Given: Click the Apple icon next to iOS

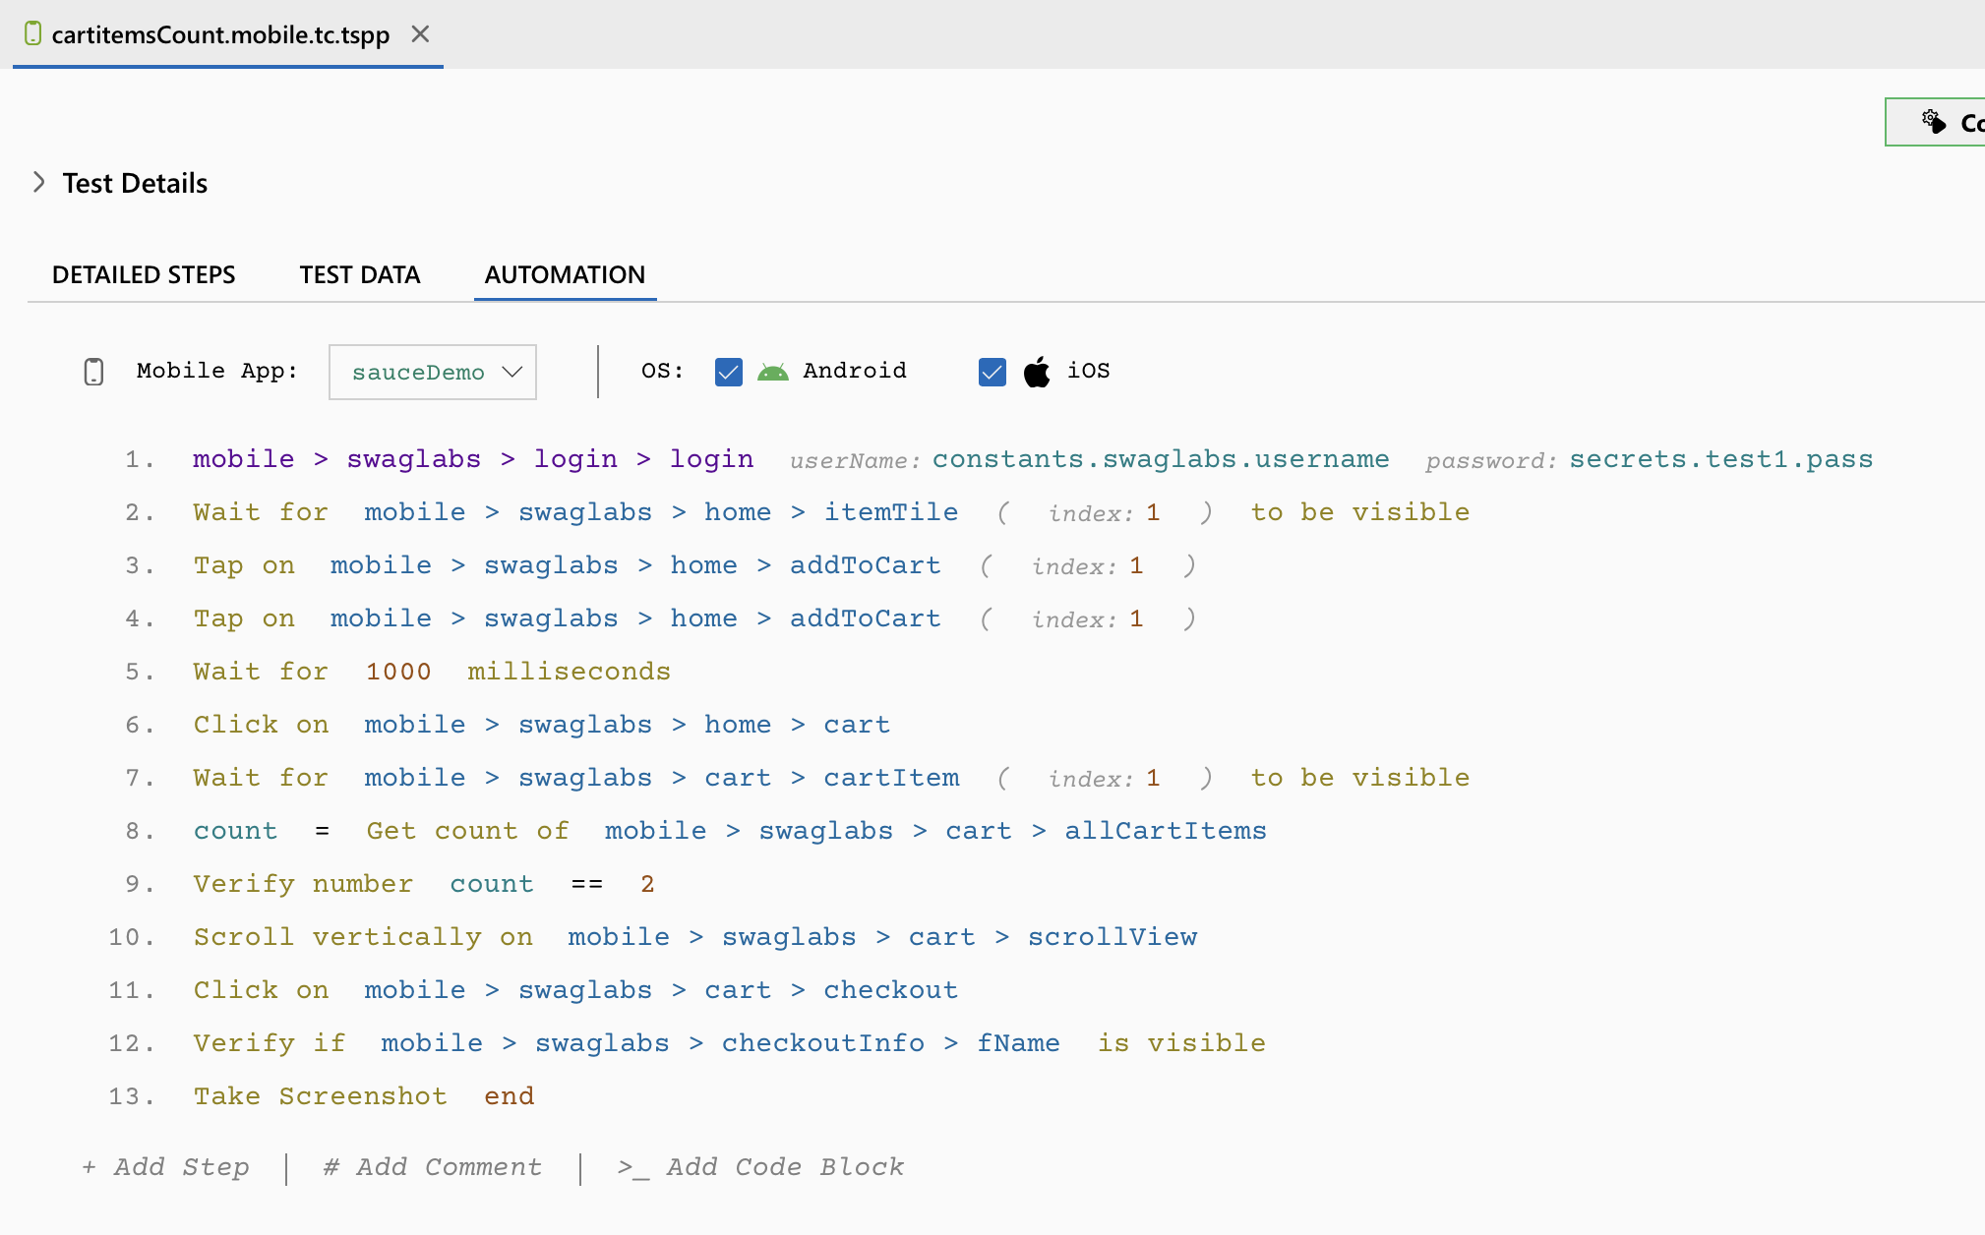Looking at the screenshot, I should point(1036,371).
